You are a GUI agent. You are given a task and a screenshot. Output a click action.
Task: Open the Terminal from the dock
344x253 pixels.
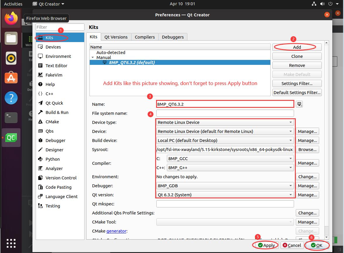point(11,117)
